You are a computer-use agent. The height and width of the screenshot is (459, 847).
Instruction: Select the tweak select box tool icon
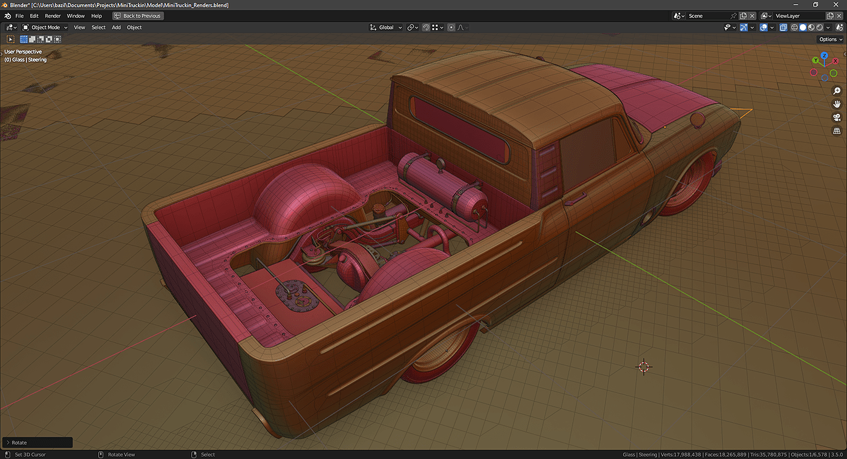(11, 39)
